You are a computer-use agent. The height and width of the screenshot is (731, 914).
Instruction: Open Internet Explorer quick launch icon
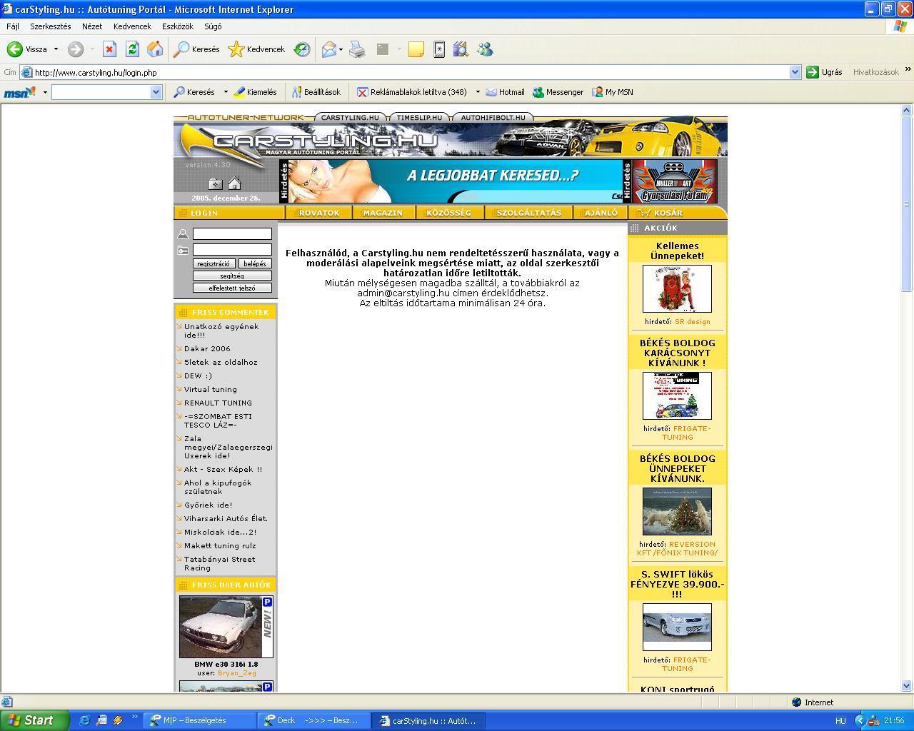point(84,720)
